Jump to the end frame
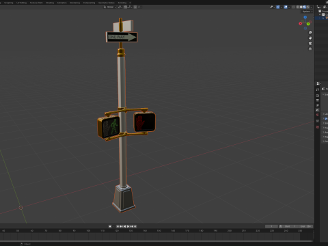This screenshot has height=246, width=328. [x=135, y=226]
